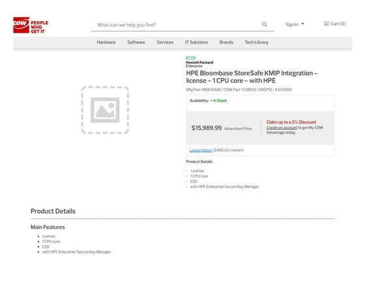Click the CDW logo
Viewport: 365px width, 282px height.
pyautogui.click(x=31, y=25)
